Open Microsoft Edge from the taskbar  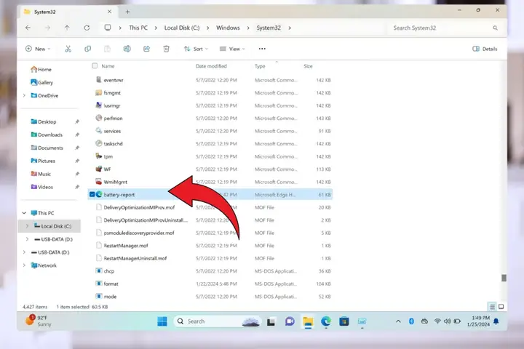coord(326,321)
